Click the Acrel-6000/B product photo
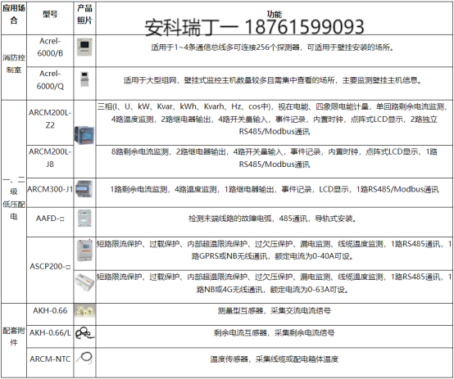The height and width of the screenshot is (379, 454). tap(84, 47)
